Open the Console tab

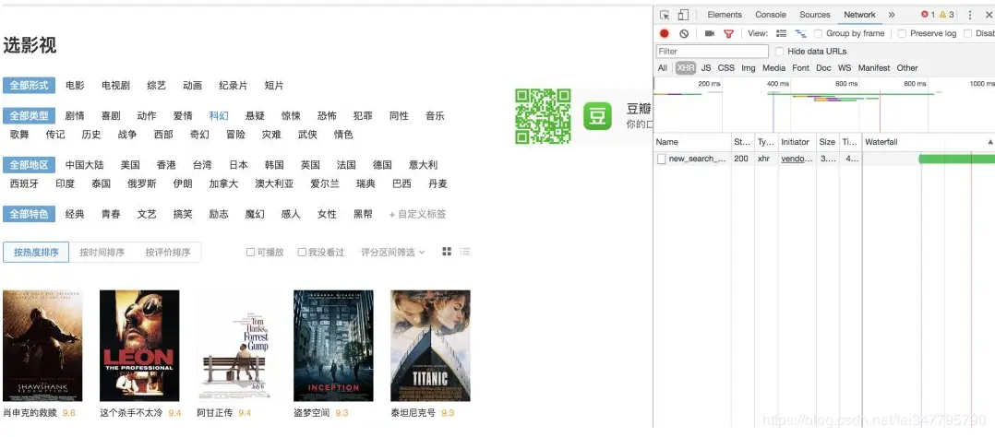point(771,15)
